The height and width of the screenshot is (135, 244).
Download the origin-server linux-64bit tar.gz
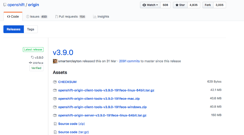point(102,116)
